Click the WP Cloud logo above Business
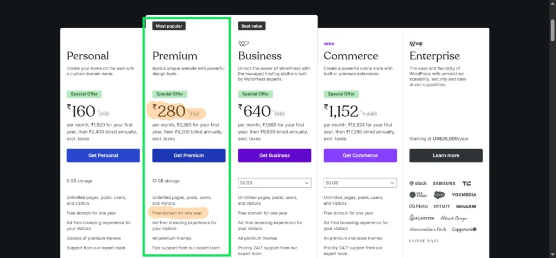Screen dimensions: 556x258 point(243,43)
